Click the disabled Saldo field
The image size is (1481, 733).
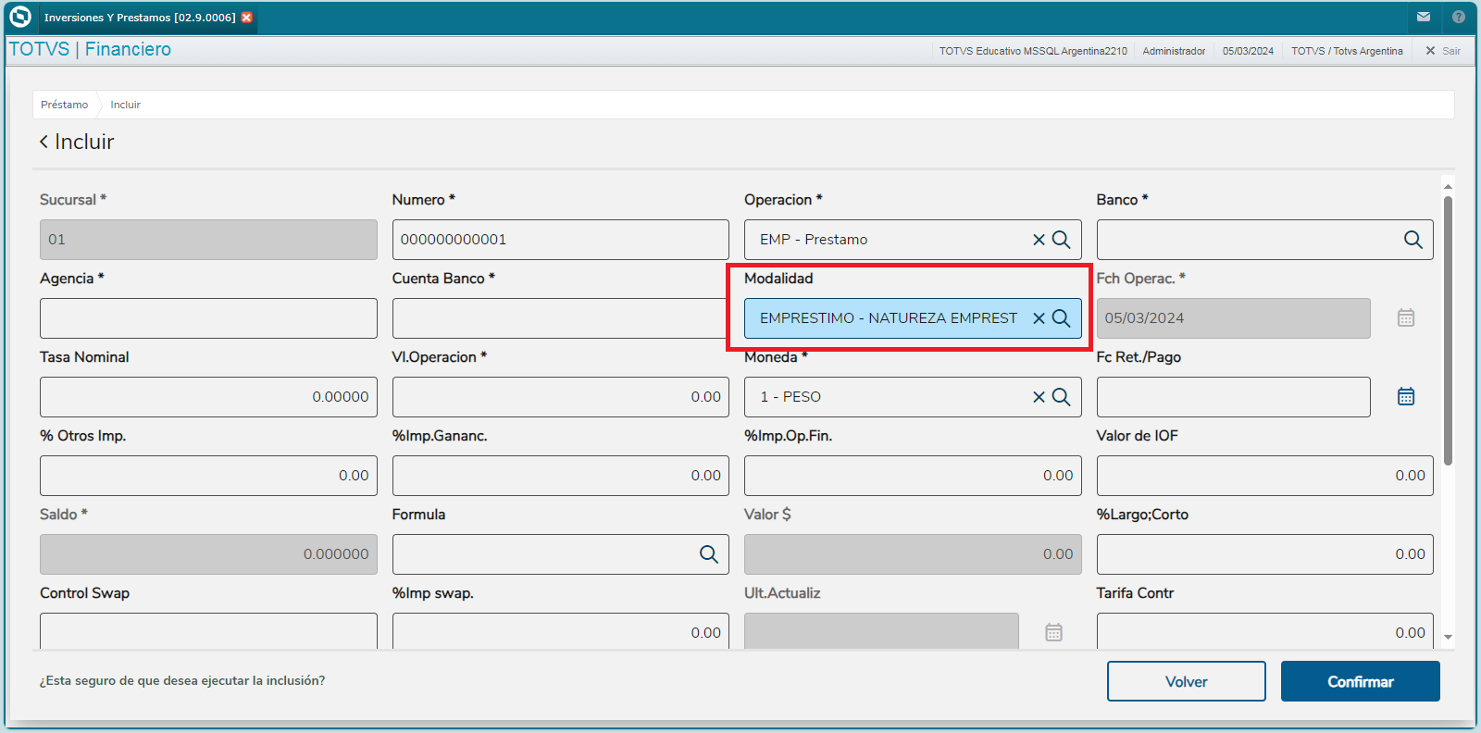(208, 554)
